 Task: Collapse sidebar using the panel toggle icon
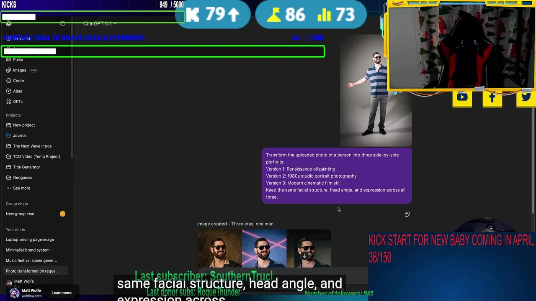point(62,23)
